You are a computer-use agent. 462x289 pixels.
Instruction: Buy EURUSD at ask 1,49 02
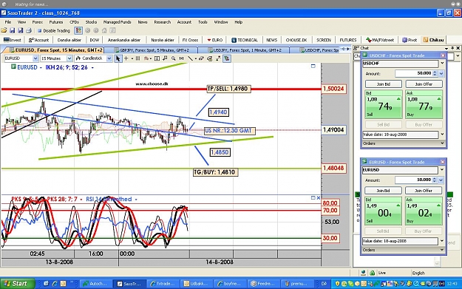(424, 211)
